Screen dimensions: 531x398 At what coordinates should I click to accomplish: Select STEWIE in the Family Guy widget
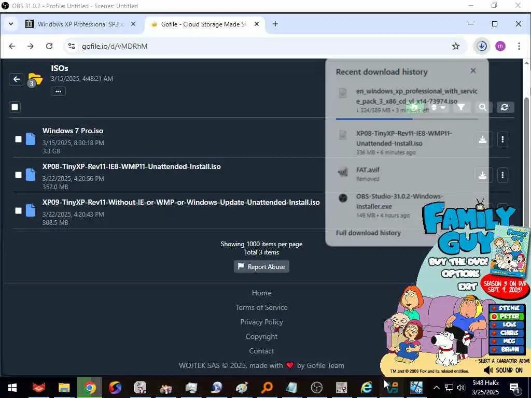click(507, 308)
